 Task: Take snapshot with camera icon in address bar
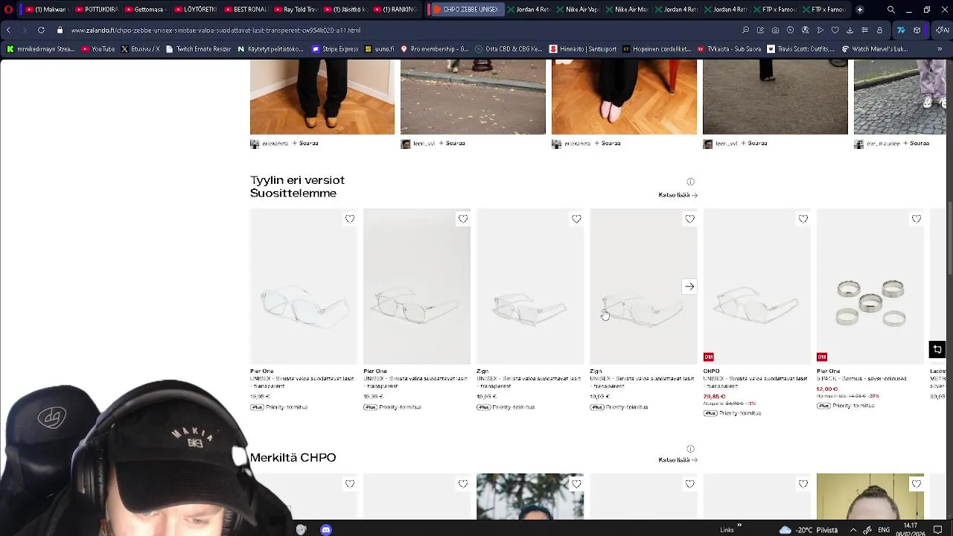(775, 31)
